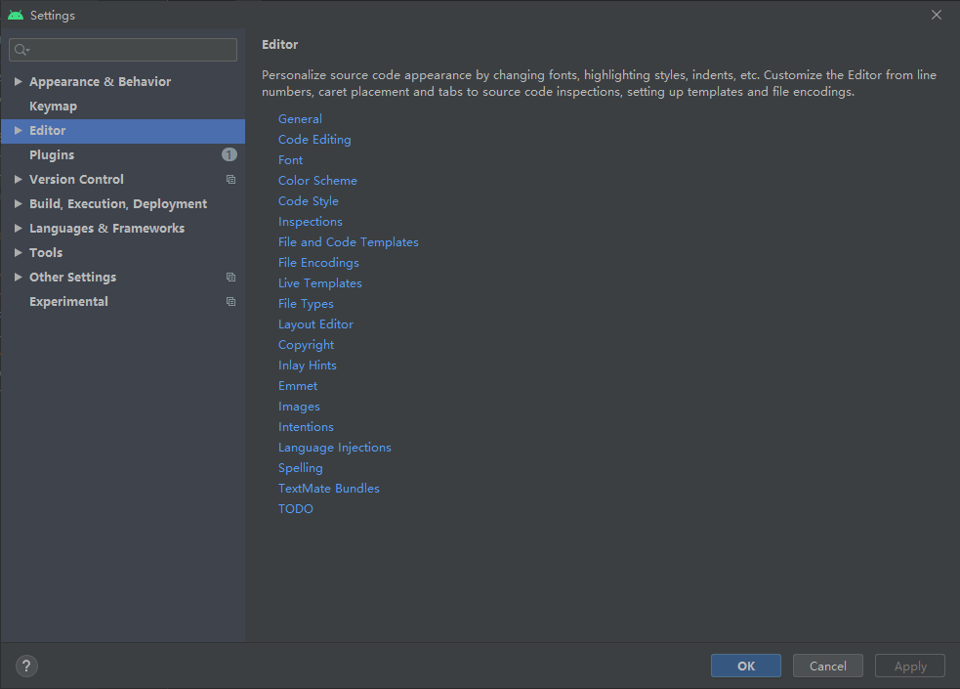Open the TextMate Bundles link
The width and height of the screenshot is (960, 689).
point(329,488)
